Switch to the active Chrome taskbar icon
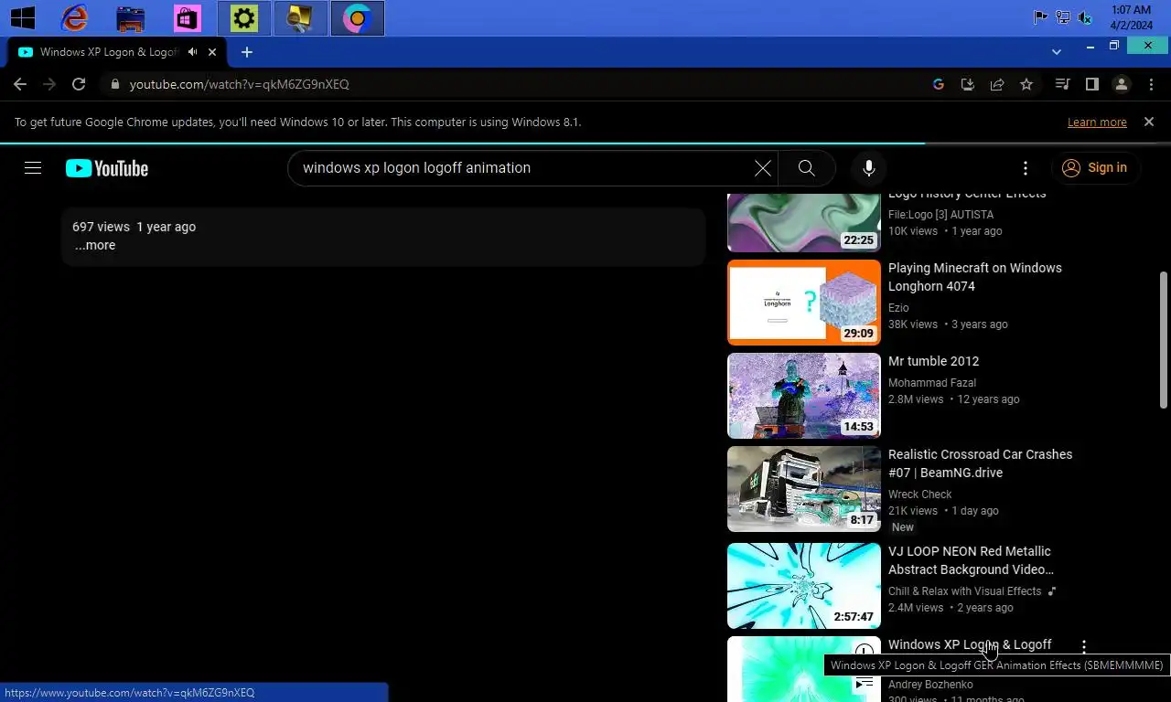Image resolution: width=1171 pixels, height=702 pixels. (x=358, y=17)
